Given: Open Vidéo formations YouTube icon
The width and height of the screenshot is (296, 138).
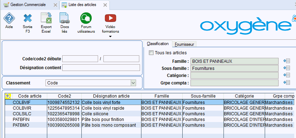Looking at the screenshot, I should click(111, 18).
